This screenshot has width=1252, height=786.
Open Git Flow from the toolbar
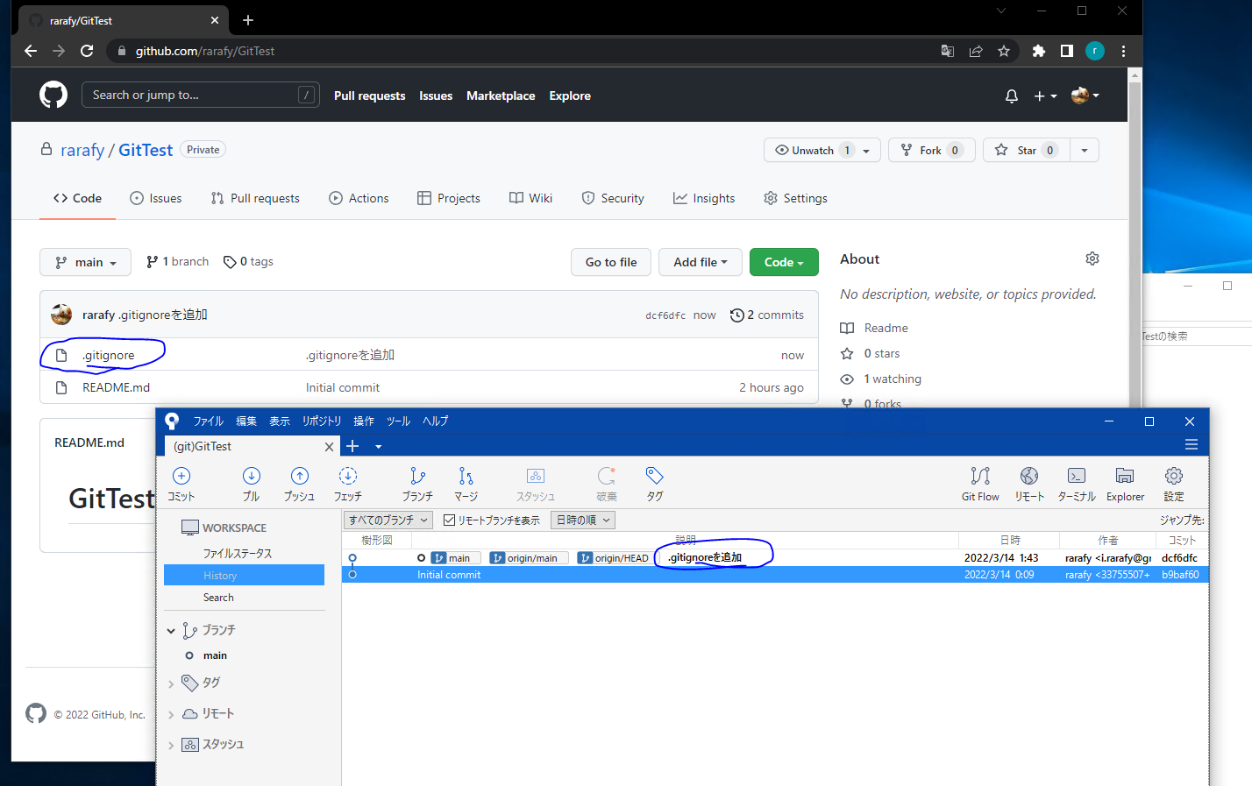[x=979, y=482]
